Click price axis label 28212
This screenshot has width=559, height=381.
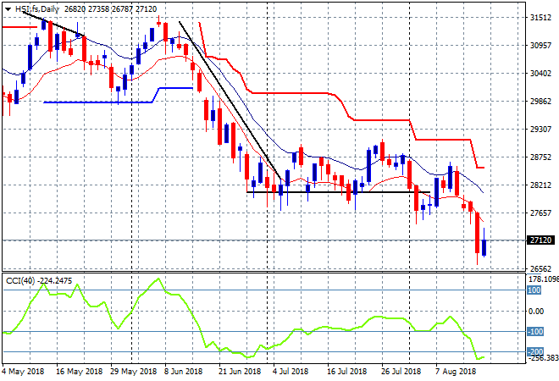point(540,185)
